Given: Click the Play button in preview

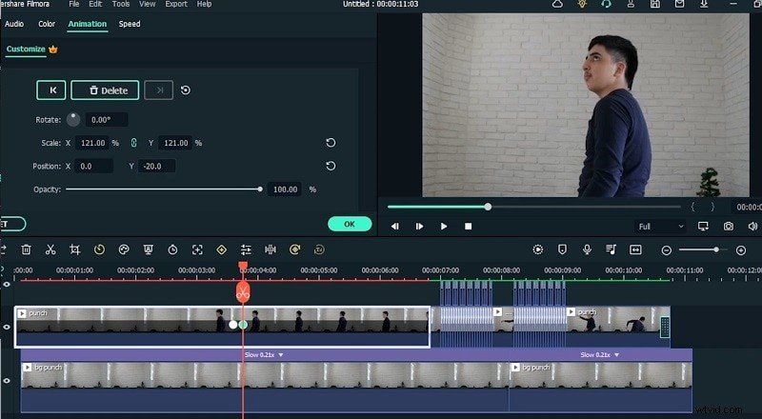Looking at the screenshot, I should [444, 227].
